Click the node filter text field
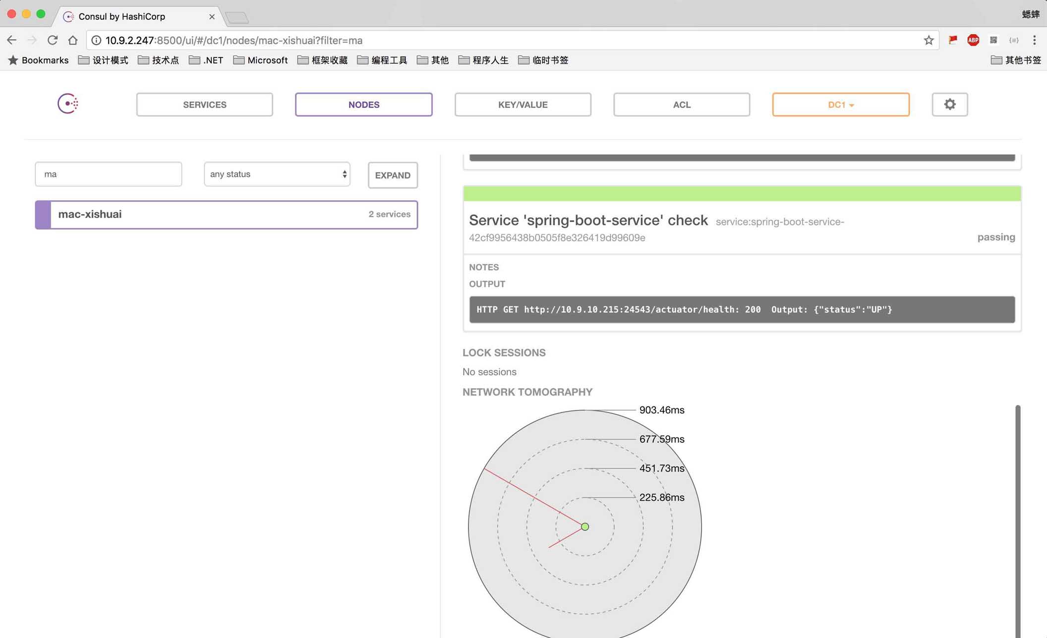Viewport: 1047px width, 638px height. 108,174
